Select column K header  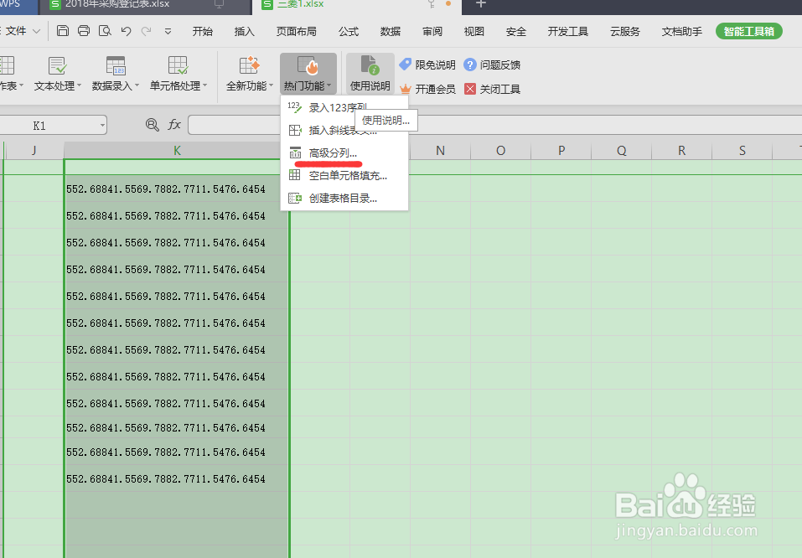[177, 150]
